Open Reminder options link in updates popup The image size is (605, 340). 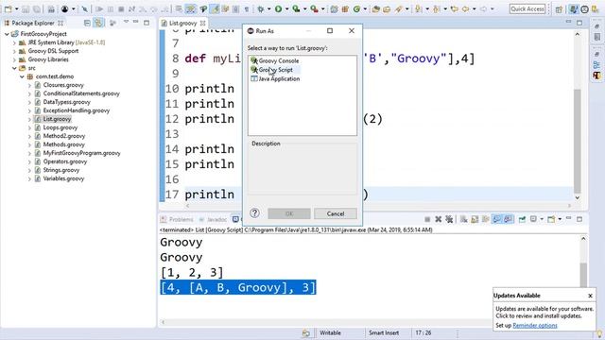[x=535, y=325]
